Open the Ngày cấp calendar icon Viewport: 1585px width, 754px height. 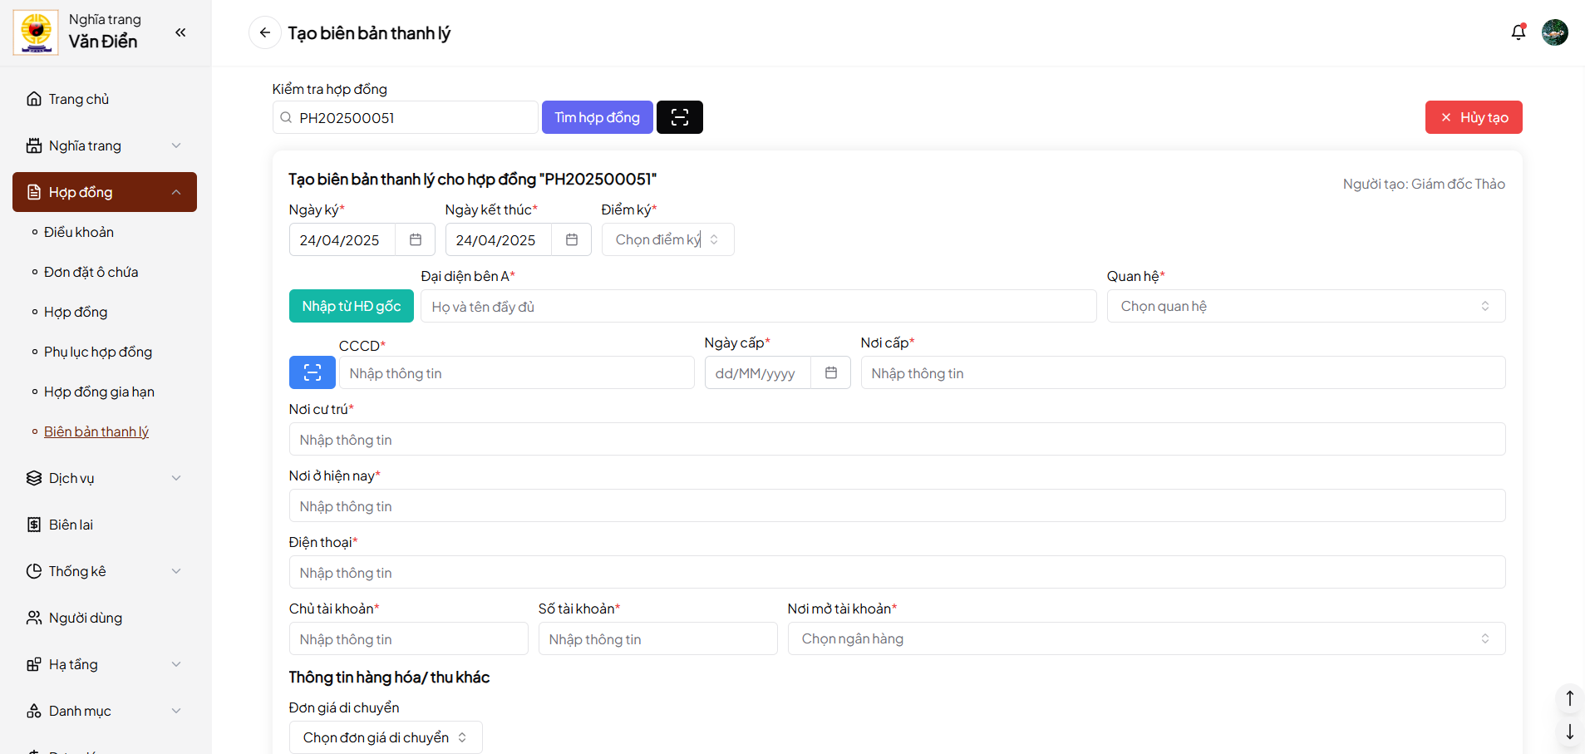point(830,372)
